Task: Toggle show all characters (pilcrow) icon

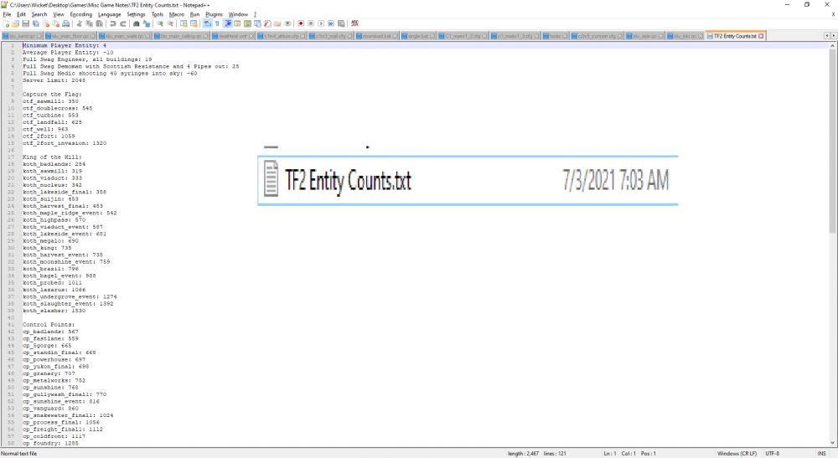Action: coord(217,23)
